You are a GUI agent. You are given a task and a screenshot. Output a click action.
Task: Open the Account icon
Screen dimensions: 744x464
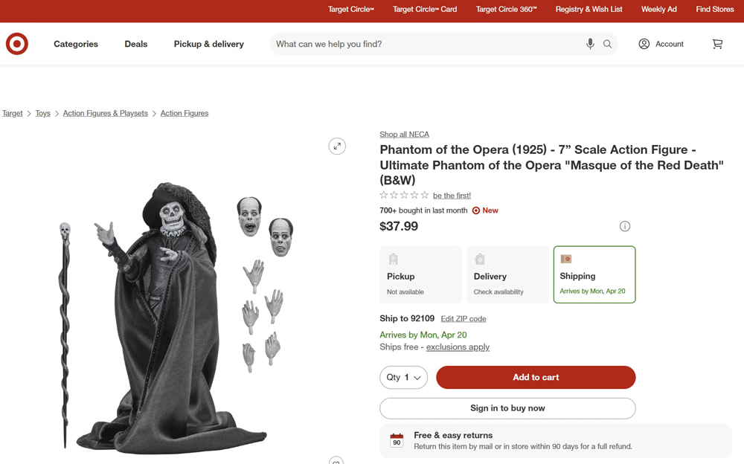644,44
